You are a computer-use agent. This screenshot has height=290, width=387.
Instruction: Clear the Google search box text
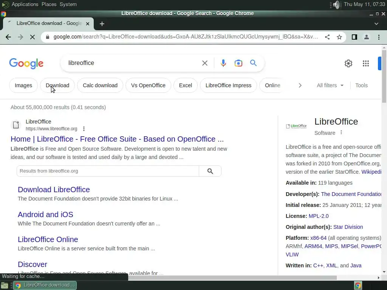pos(204,63)
